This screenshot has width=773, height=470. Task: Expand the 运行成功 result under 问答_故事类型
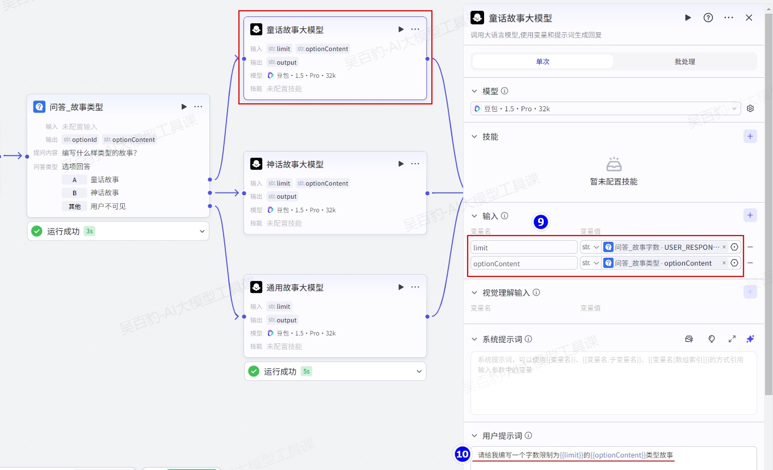(202, 231)
